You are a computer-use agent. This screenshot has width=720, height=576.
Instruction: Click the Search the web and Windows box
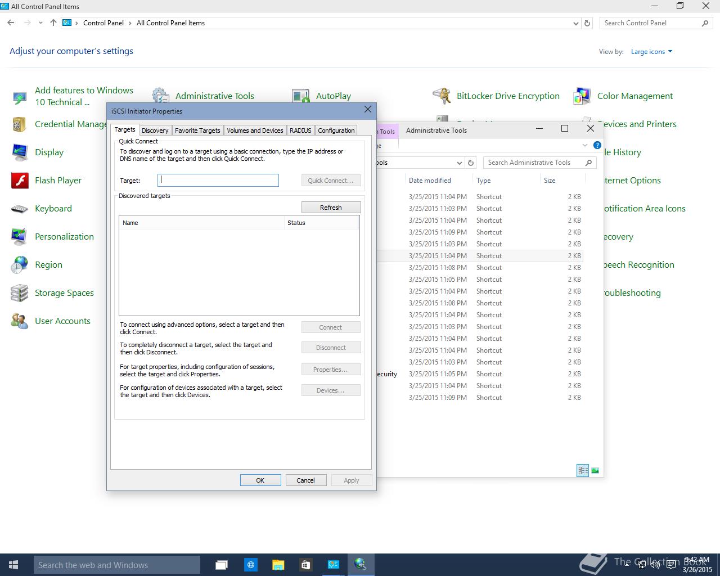pyautogui.click(x=117, y=565)
